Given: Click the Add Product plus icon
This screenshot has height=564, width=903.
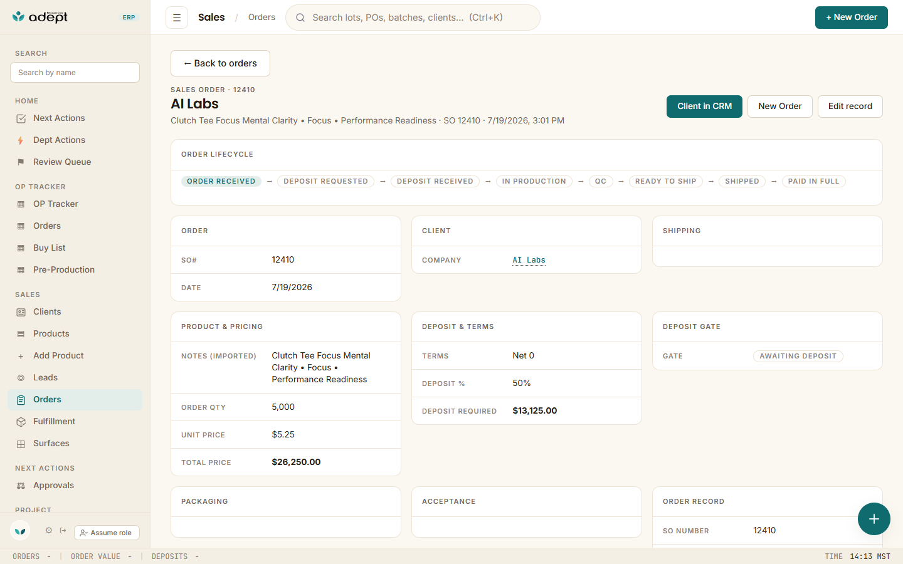Looking at the screenshot, I should (21, 356).
